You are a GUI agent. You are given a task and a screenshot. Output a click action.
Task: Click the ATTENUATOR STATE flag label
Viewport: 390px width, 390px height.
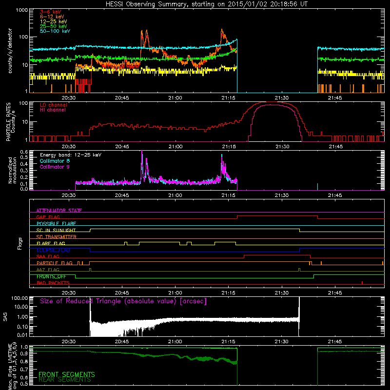tap(59, 211)
